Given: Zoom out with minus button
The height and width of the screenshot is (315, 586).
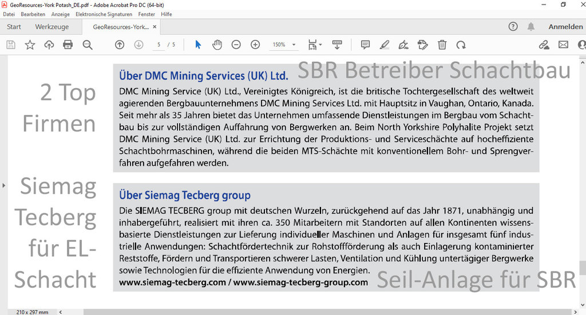Looking at the screenshot, I should 236,45.
